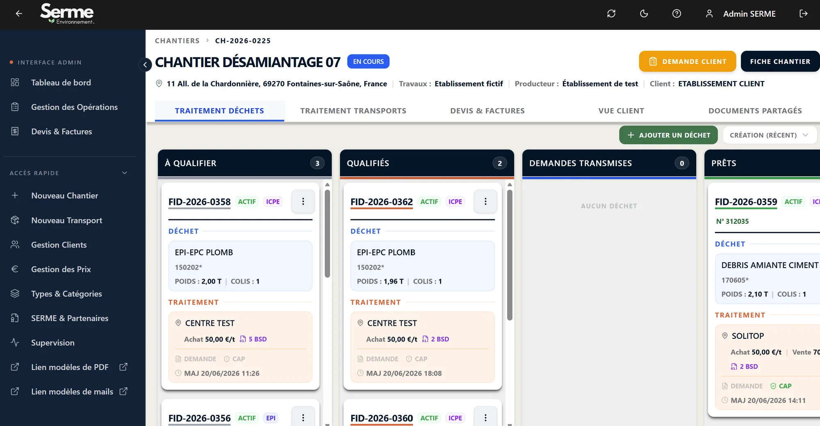Collapse the Accès Rapide section chevron

point(125,173)
